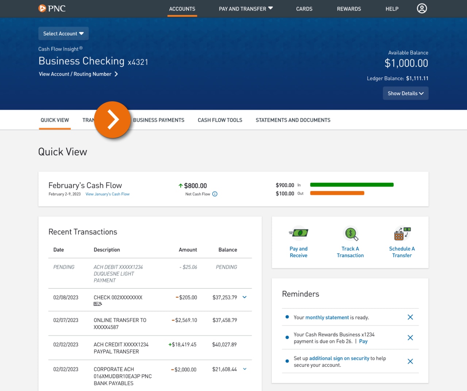The height and width of the screenshot is (391, 467).
Task: Close the sign on security reminder
Action: point(410,361)
